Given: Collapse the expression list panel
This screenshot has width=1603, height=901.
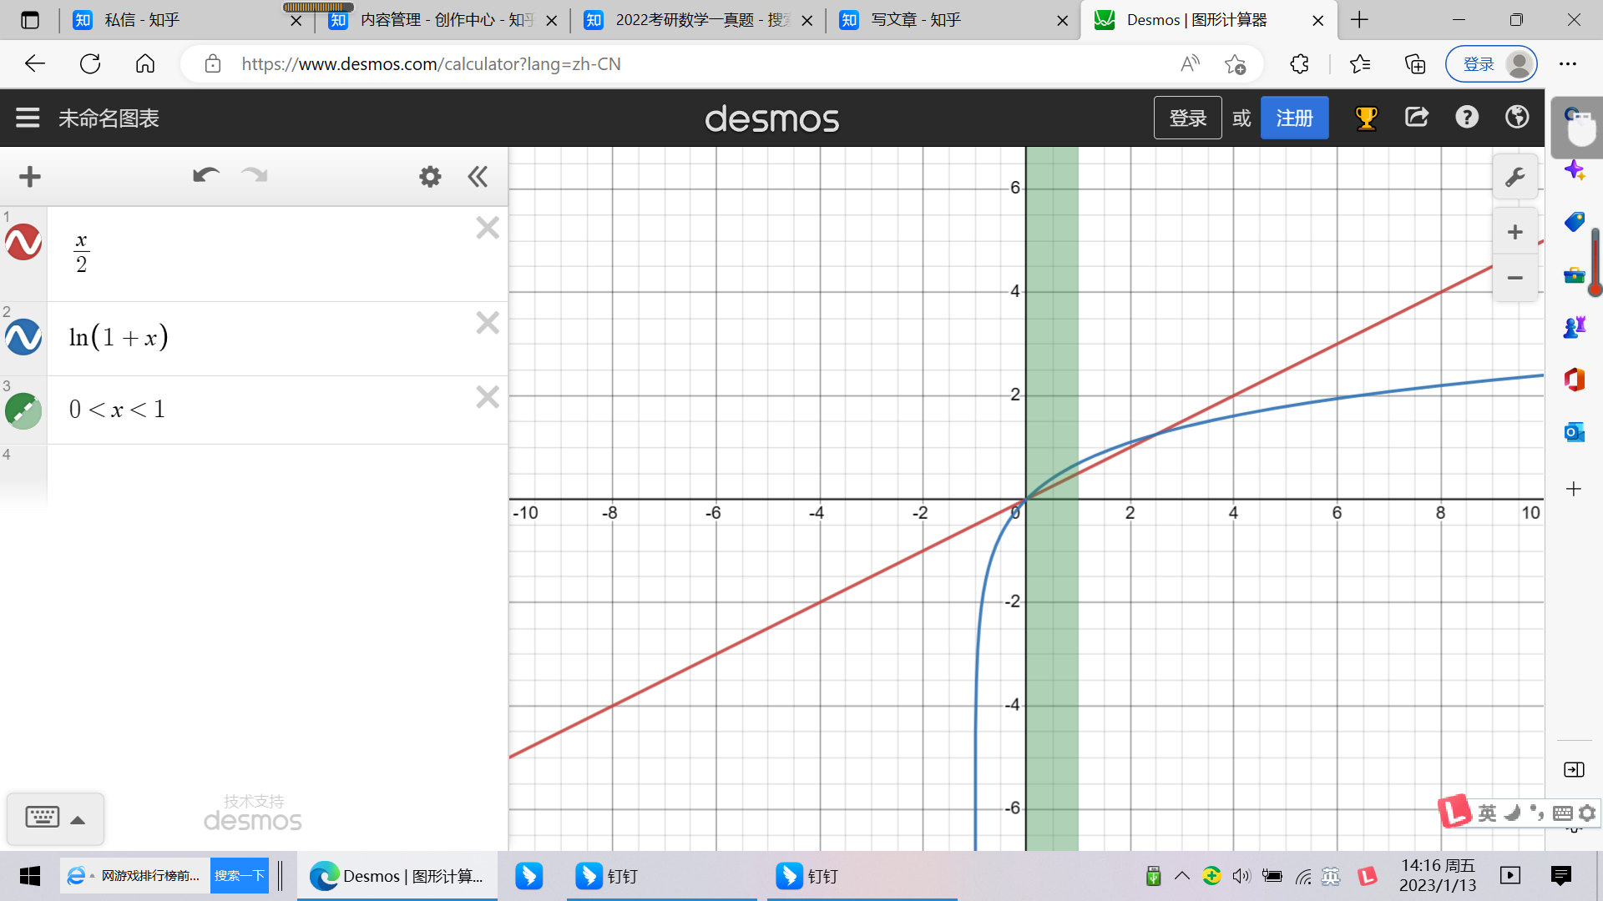Looking at the screenshot, I should [478, 177].
